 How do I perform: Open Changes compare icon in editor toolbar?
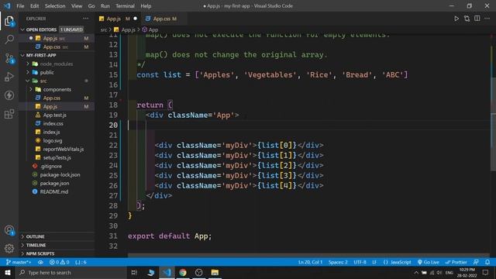click(467, 19)
